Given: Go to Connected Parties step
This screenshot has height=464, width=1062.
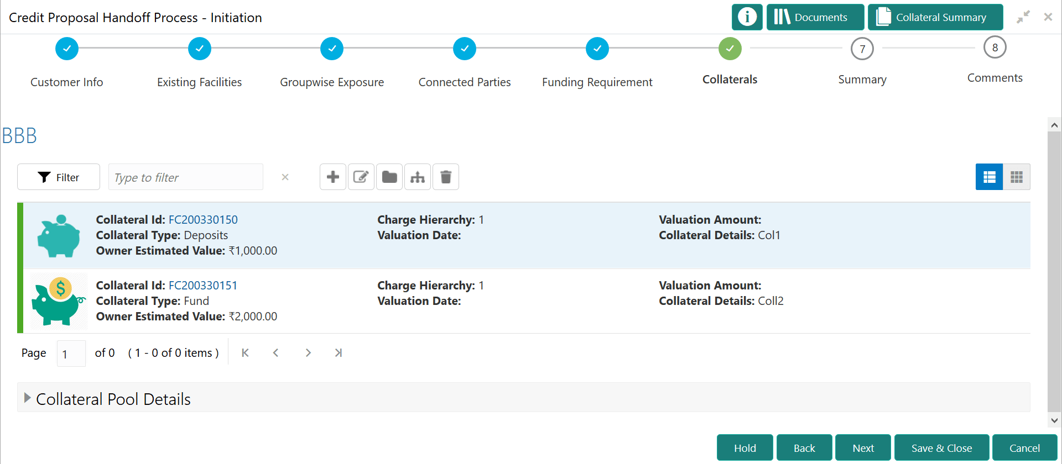Looking at the screenshot, I should pyautogui.click(x=465, y=49).
